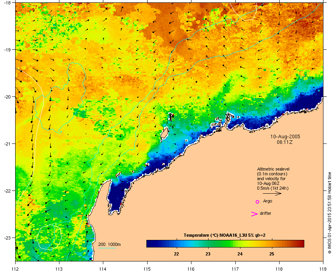Click the '10-Aug 06Z' legend line

coord(268,183)
